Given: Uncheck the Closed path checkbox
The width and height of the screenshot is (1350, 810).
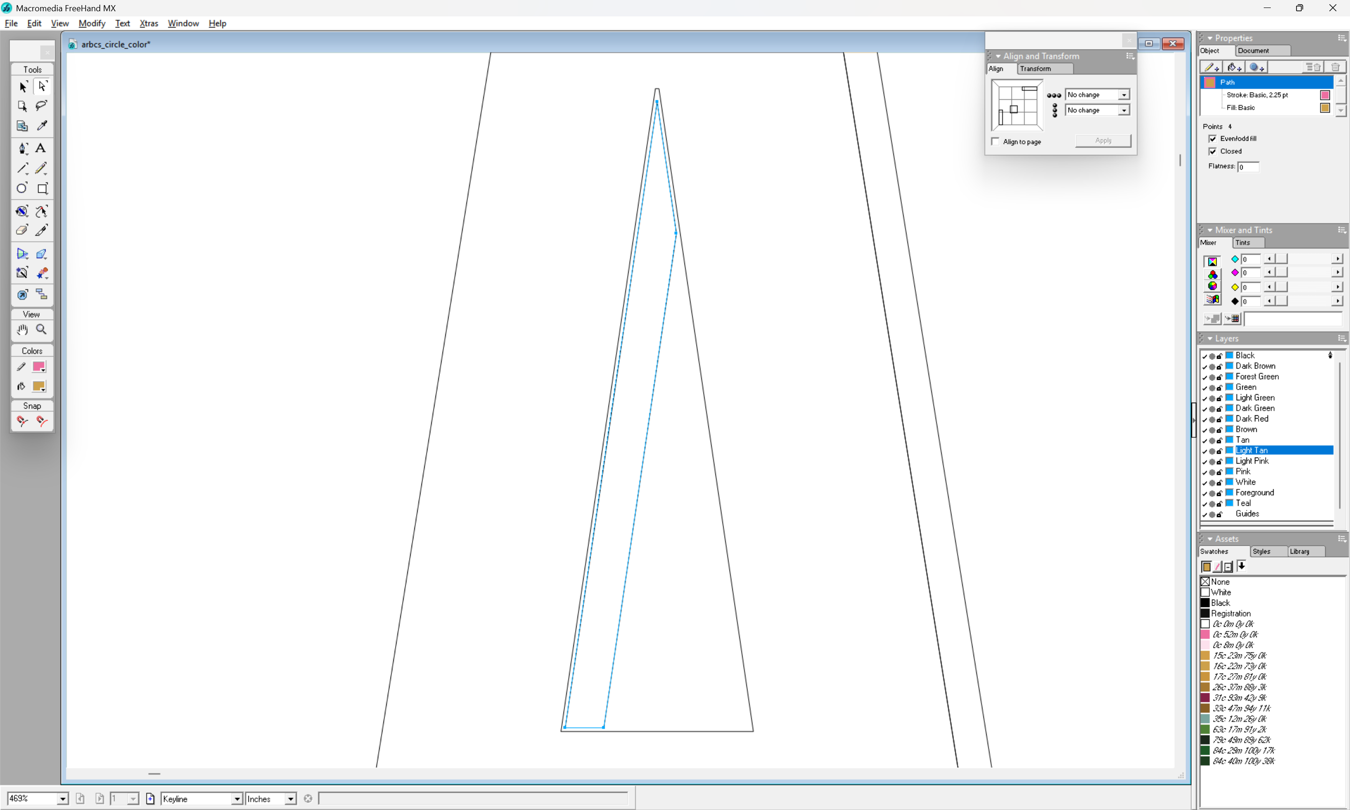Looking at the screenshot, I should (1213, 151).
